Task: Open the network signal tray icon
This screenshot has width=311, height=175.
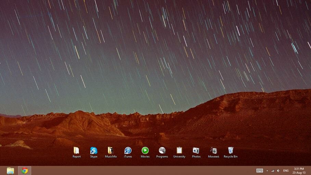Action: pyautogui.click(x=273, y=171)
